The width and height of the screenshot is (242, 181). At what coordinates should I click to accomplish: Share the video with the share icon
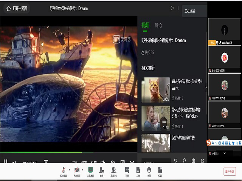[x=203, y=161]
